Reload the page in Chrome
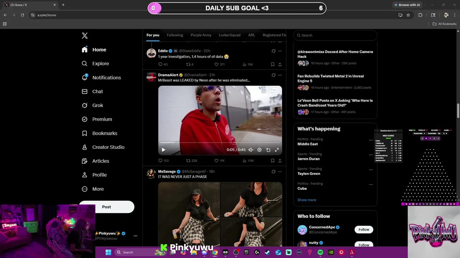This screenshot has height=258, width=460. pyautogui.click(x=22, y=15)
